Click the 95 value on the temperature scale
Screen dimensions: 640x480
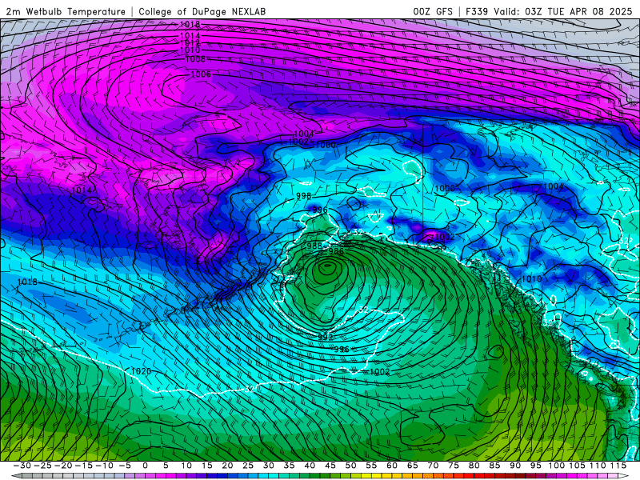535,466
